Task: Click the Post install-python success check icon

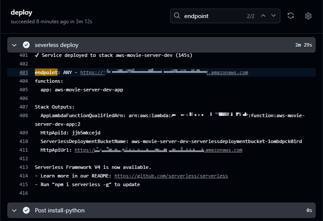Action: pyautogui.click(x=26, y=210)
